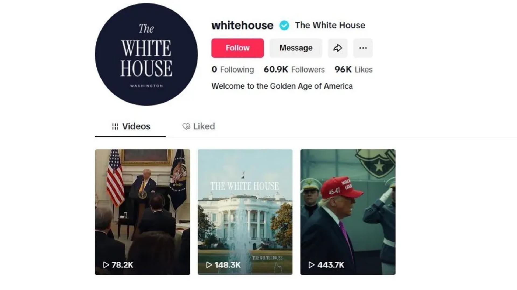This screenshot has width=517, height=290.
Task: Click the Liked tab heart icon
Action: [x=186, y=126]
